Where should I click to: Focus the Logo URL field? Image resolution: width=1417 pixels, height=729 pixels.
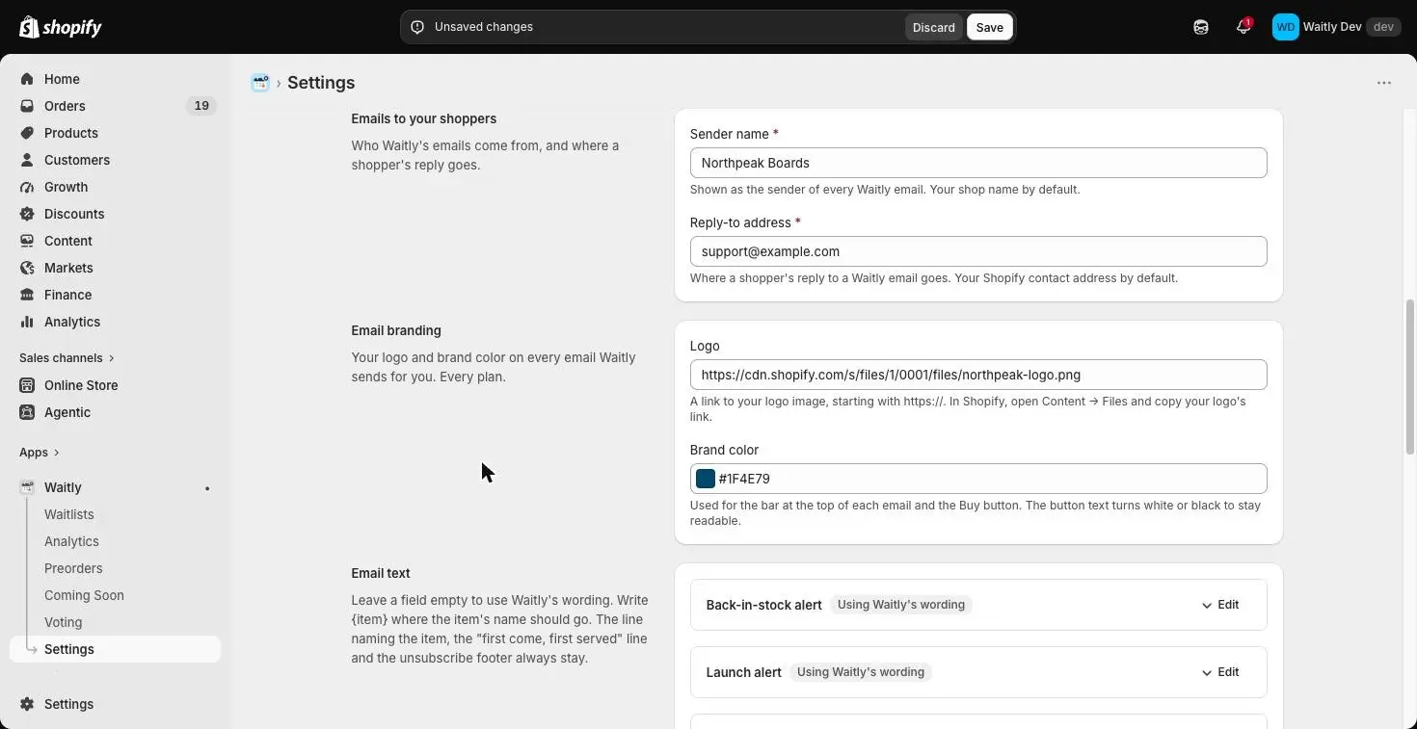click(x=978, y=375)
